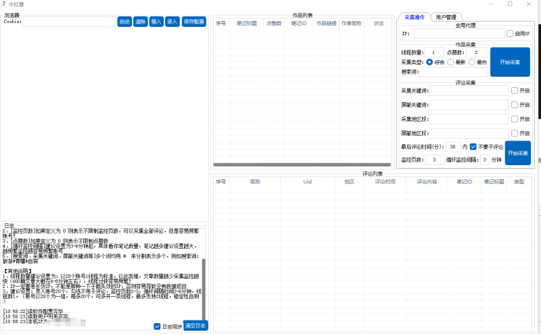Click the 点赞数 value field showing 2
This screenshot has width=541, height=334.
[477, 53]
